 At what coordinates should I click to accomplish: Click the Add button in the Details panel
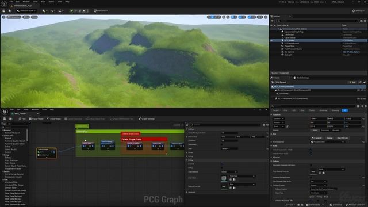click(352, 82)
